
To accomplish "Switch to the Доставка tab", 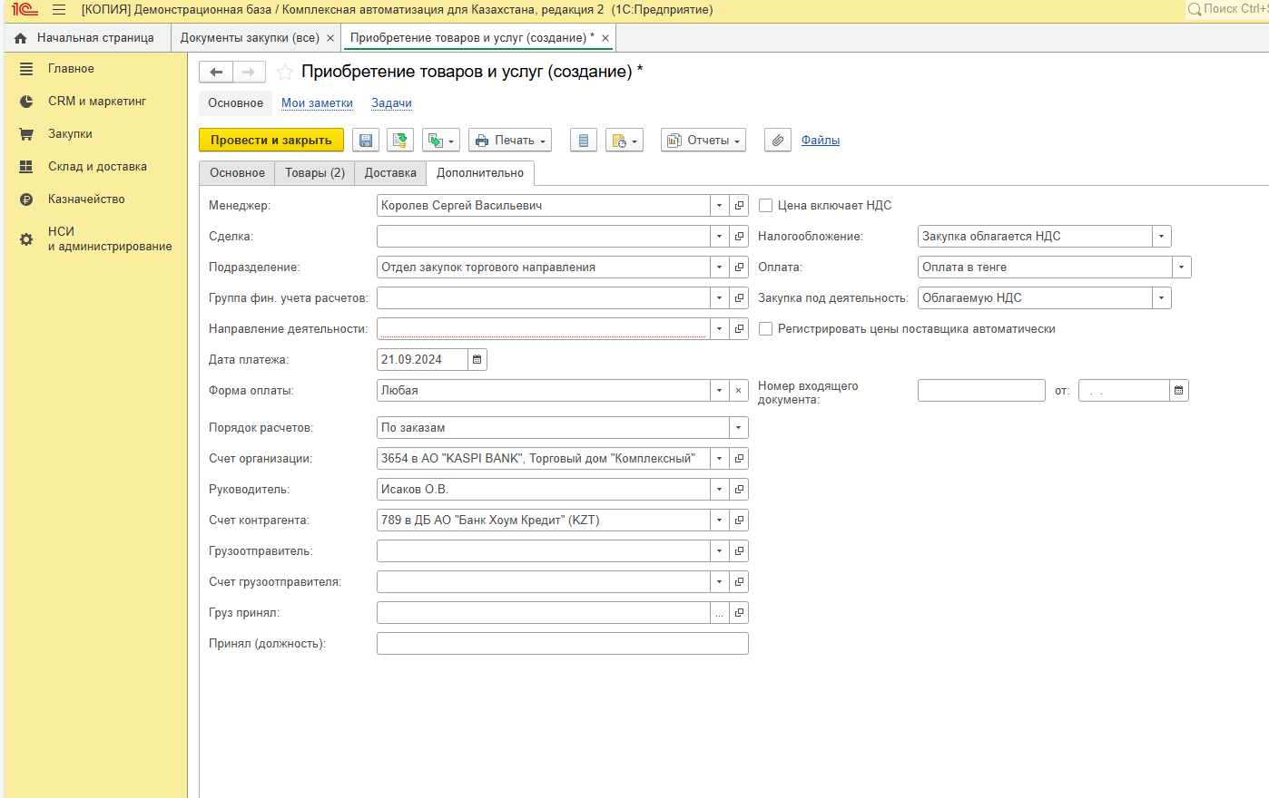I will tap(390, 173).
